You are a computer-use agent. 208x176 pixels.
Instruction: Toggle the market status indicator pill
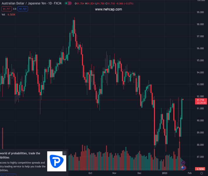click(x=68, y=4)
